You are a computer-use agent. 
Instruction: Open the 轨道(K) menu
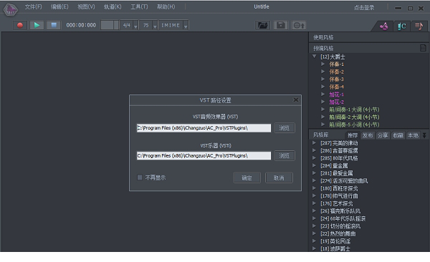pyautogui.click(x=113, y=7)
